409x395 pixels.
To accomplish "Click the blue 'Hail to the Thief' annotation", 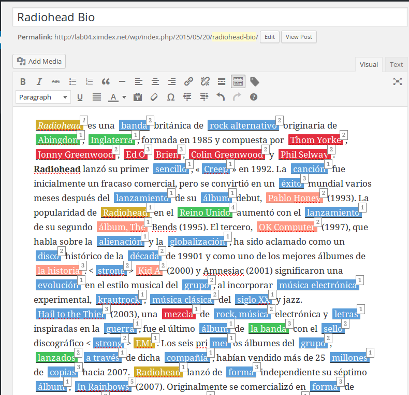I will pos(71,314).
